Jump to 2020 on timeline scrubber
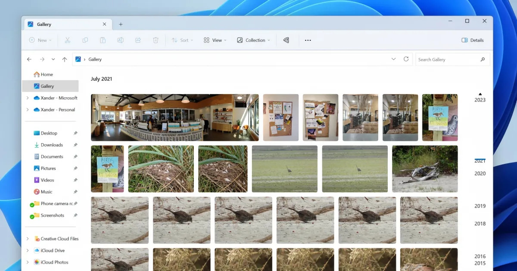The image size is (517, 271). pos(480,173)
